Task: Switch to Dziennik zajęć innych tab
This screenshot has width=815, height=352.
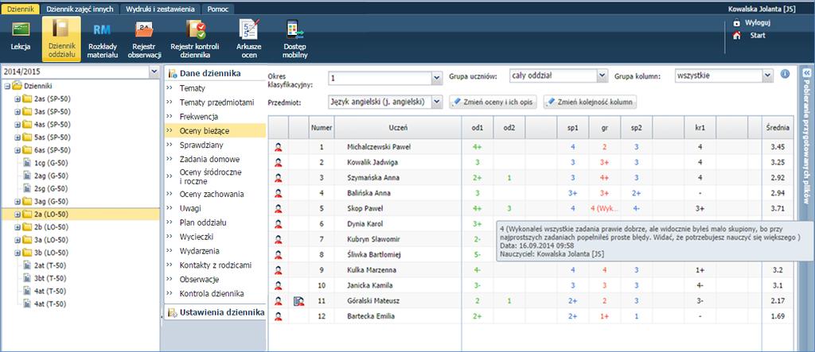Action: click(x=80, y=9)
